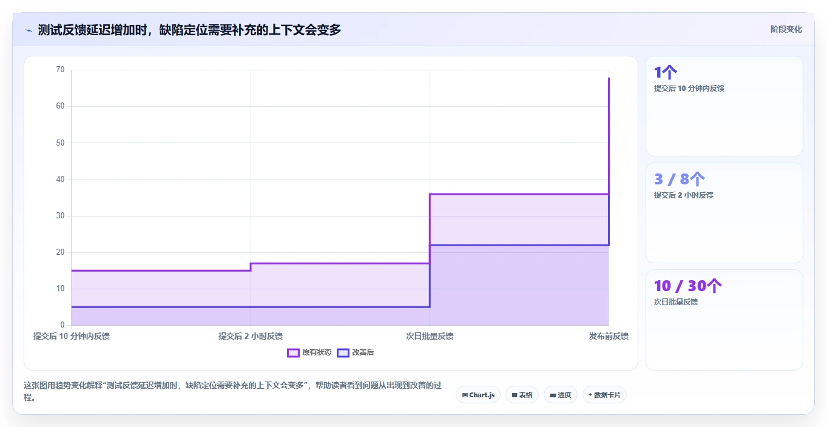Image resolution: width=827 pixels, height=427 pixels.
Task: Open the 10 / 30个 data card
Action: [x=724, y=320]
